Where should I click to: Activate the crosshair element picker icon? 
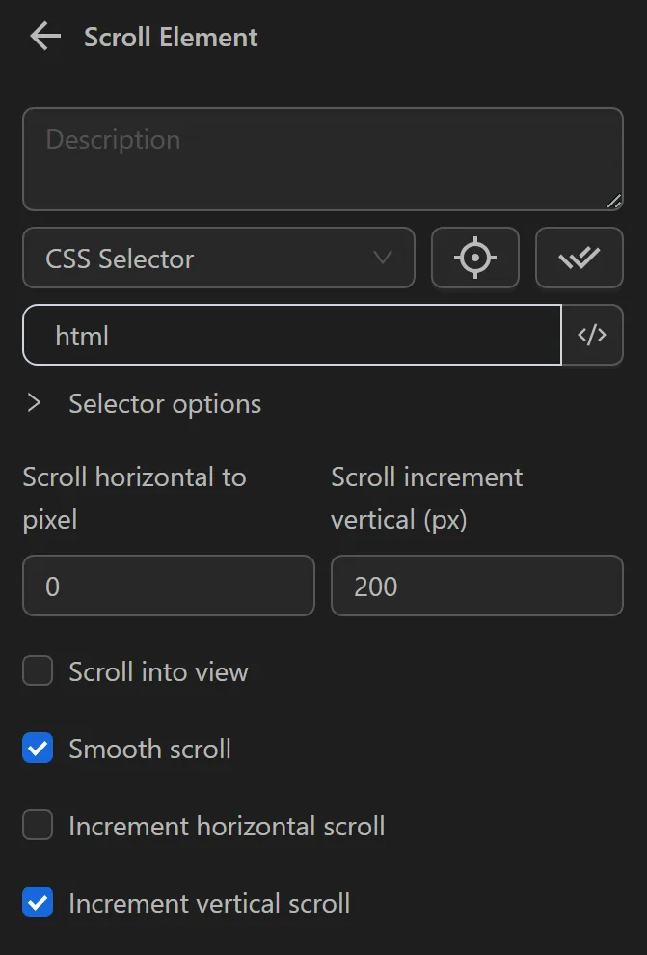coord(475,258)
